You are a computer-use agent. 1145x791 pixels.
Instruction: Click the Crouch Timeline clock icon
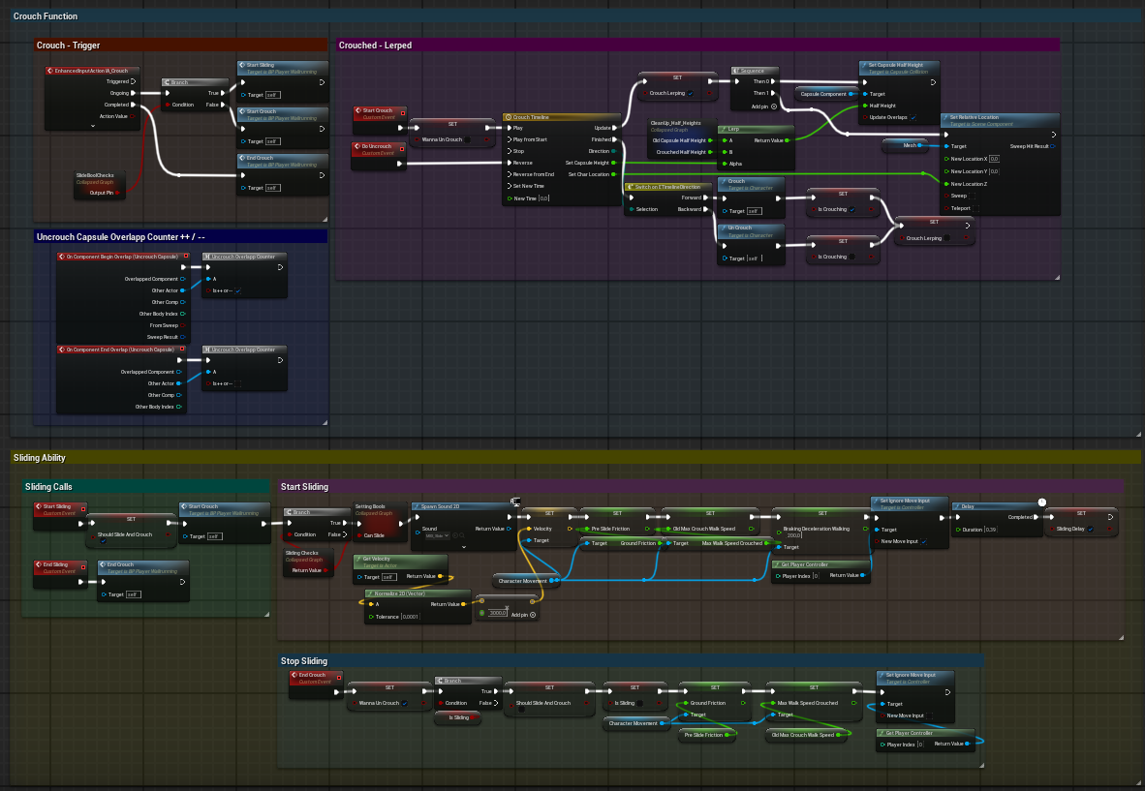509,116
